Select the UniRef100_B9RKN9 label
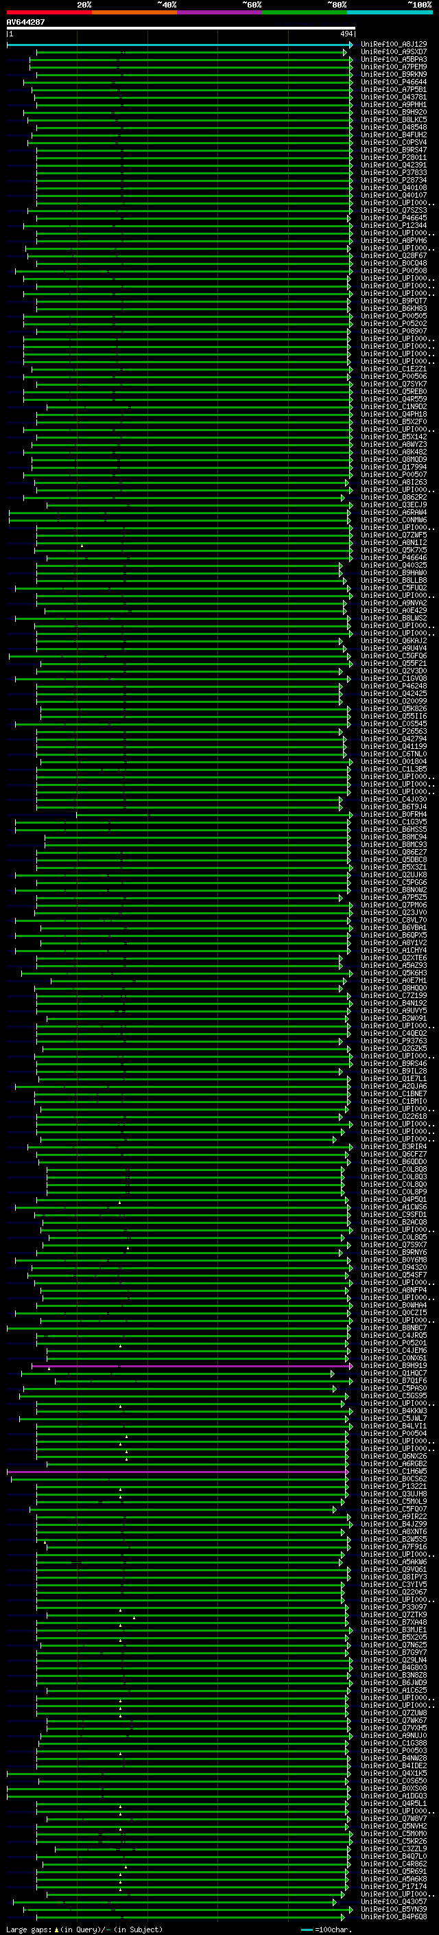This screenshot has height=1935, width=439. [x=394, y=74]
